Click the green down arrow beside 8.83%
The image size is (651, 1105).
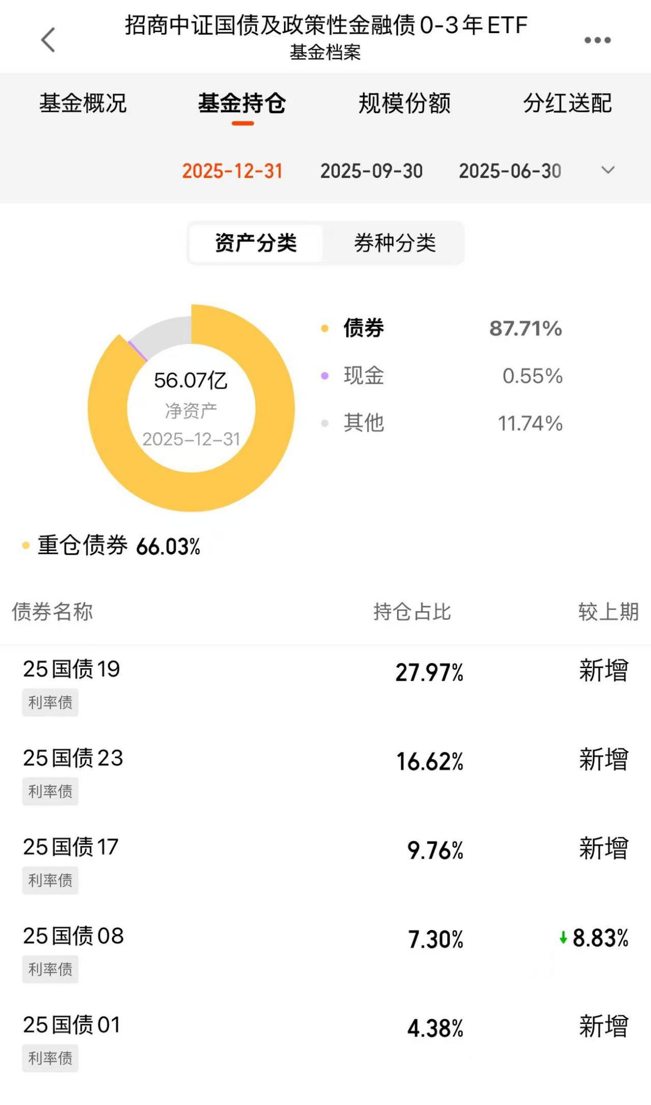(563, 938)
